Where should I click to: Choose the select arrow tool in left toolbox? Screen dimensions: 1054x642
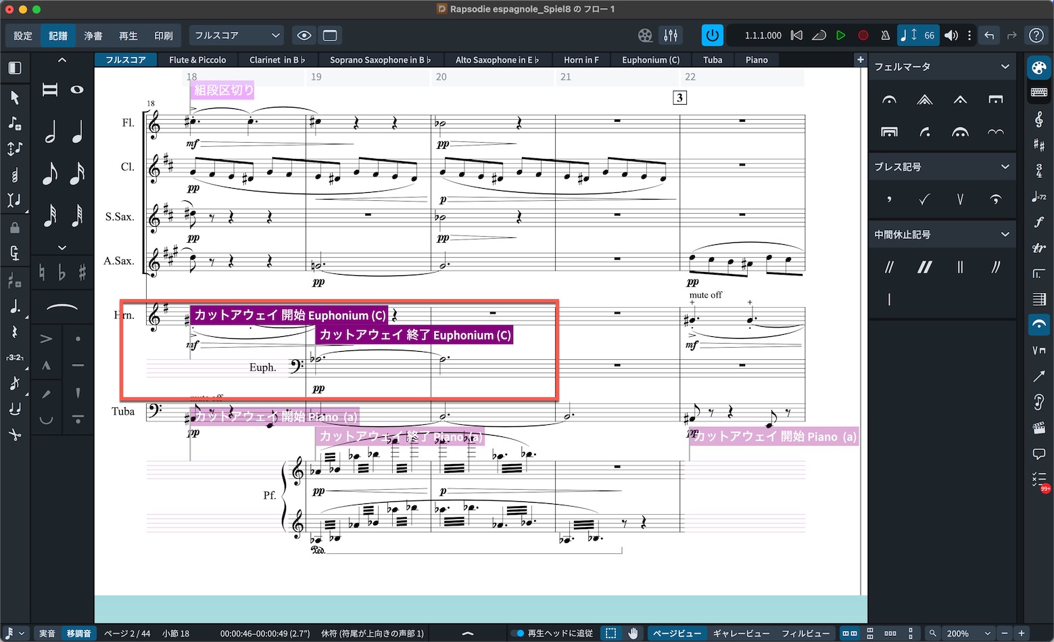point(15,97)
